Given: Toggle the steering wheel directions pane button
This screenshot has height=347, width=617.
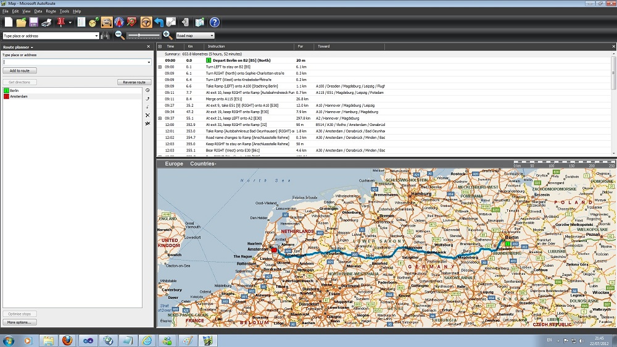Looking at the screenshot, I should point(146,22).
